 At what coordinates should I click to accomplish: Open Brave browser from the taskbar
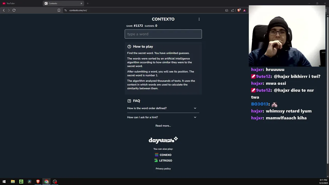(x=38, y=182)
